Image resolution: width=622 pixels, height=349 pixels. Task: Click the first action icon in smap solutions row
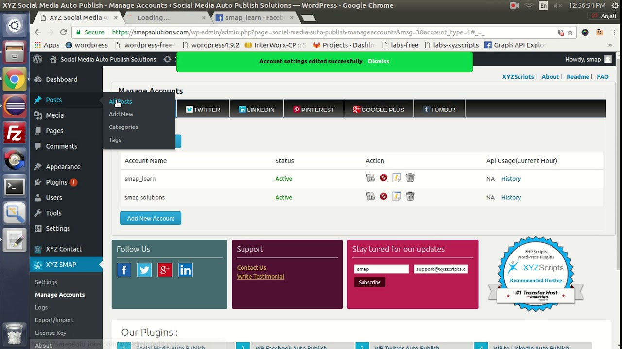370,196
